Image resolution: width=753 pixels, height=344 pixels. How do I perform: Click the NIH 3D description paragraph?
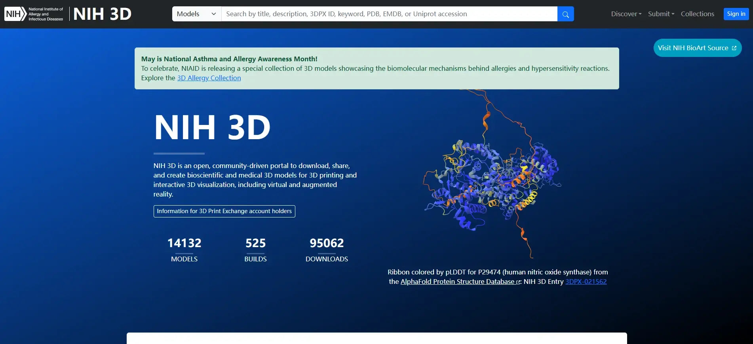tap(255, 180)
